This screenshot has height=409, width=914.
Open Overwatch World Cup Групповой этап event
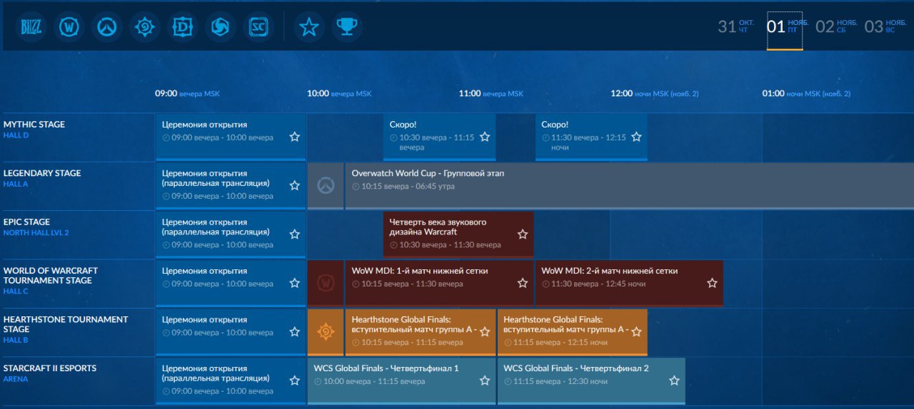629,185
